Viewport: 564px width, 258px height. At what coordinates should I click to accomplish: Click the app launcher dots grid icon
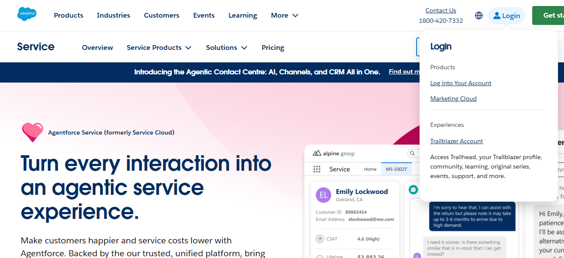click(x=317, y=169)
